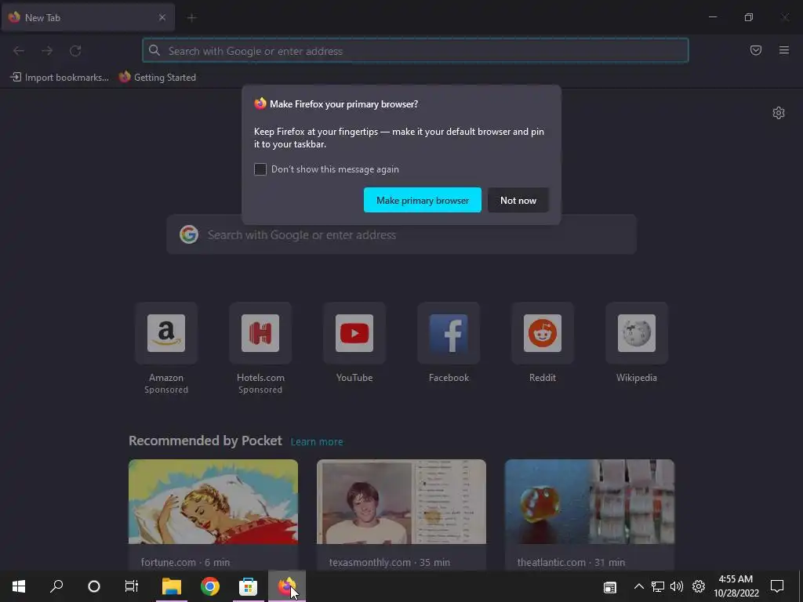Click Import bookmarks in bookmarks toolbar

coord(60,78)
